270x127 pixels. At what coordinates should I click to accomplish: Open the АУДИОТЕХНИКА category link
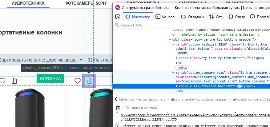click(28, 3)
